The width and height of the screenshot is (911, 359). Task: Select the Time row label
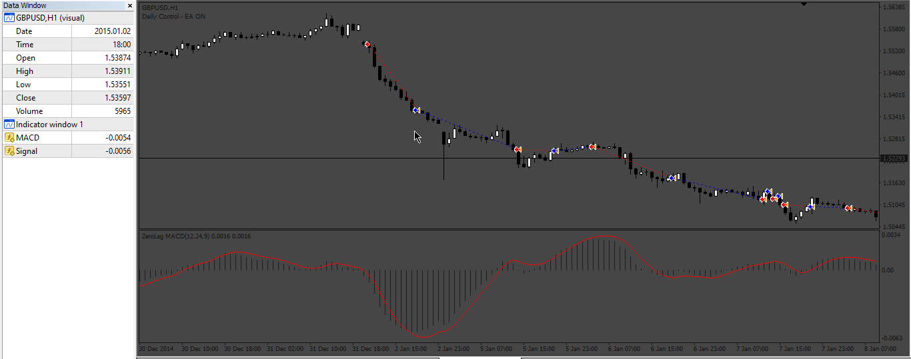(x=25, y=45)
